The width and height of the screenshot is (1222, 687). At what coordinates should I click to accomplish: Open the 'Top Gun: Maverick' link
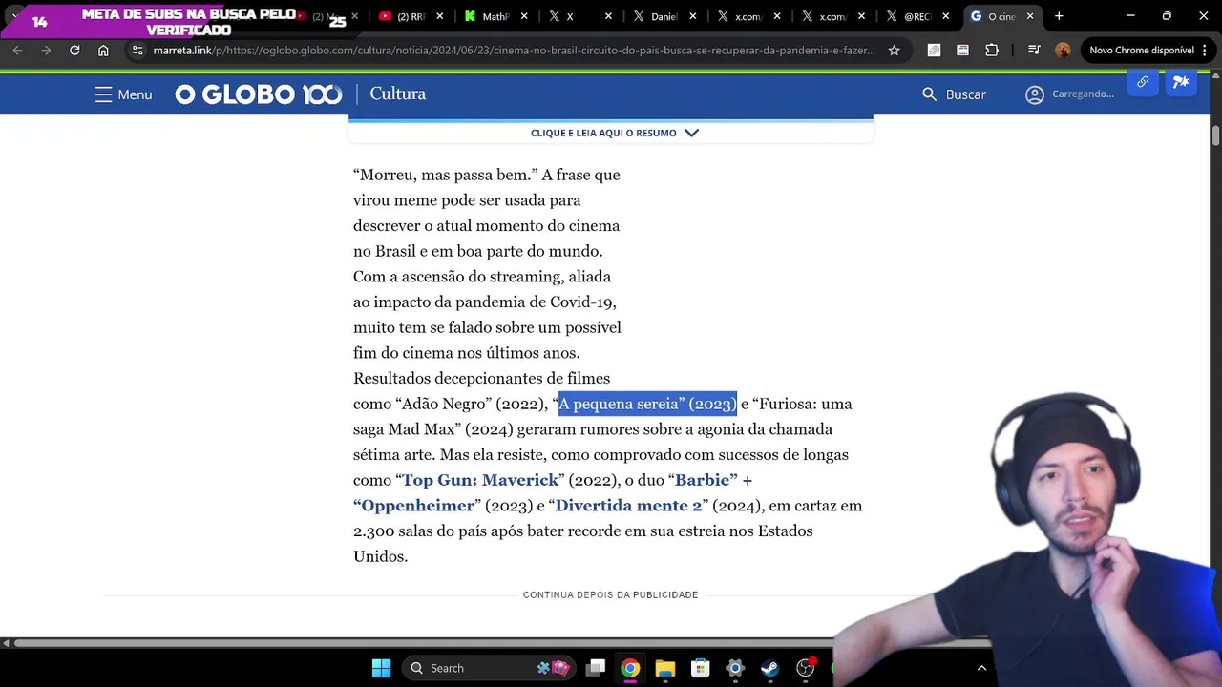pos(480,480)
